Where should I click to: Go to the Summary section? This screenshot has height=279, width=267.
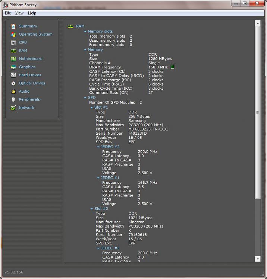(28, 26)
